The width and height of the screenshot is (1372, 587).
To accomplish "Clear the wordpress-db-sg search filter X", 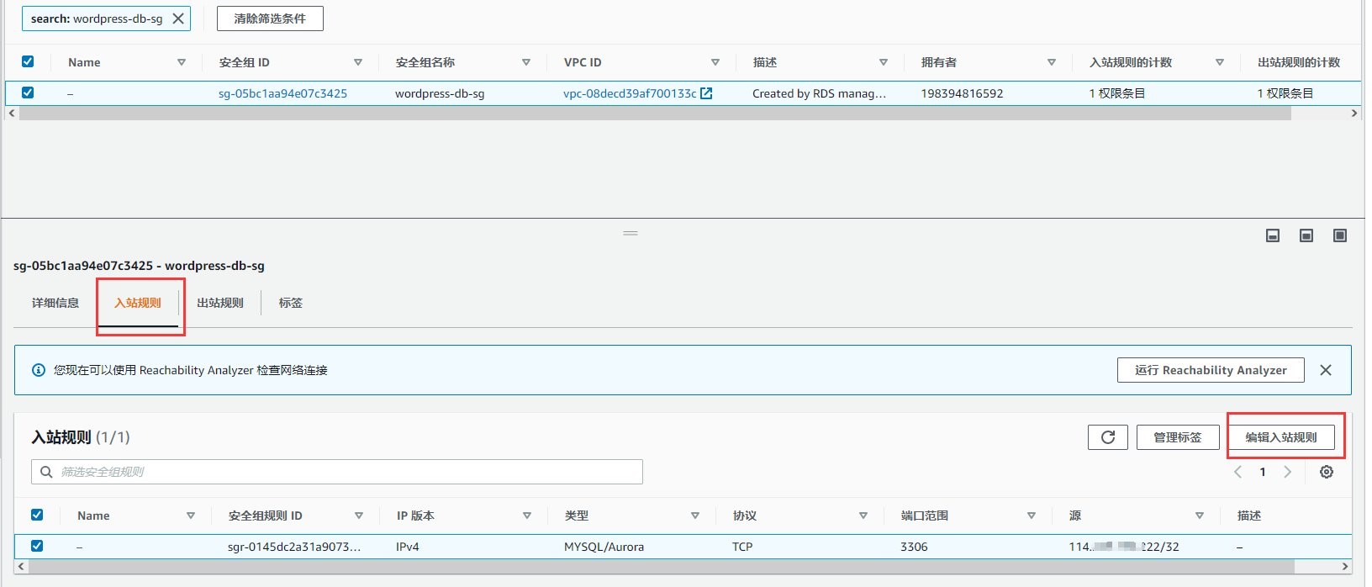I will [178, 19].
